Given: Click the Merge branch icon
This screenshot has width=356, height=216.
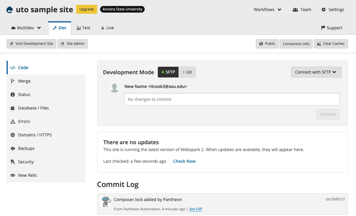Looking at the screenshot, I should pos(13,81).
